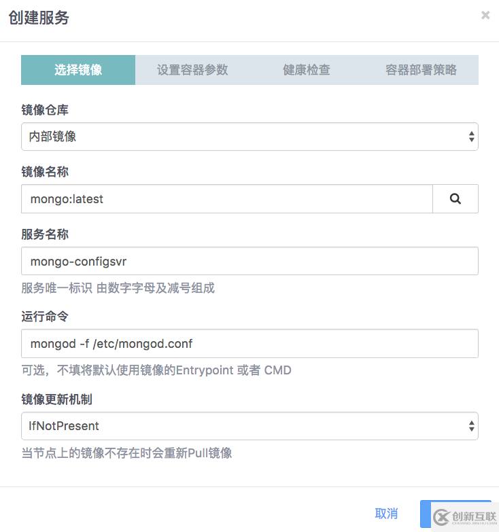
Task: Click the 镜像仓库 field label
Action: 45,111
